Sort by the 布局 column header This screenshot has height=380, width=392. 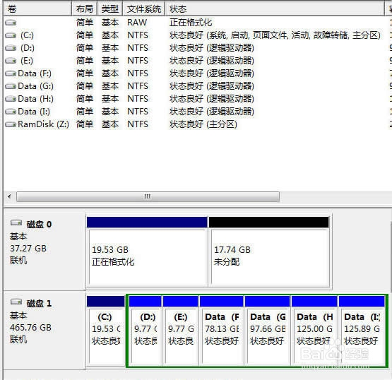click(x=85, y=9)
